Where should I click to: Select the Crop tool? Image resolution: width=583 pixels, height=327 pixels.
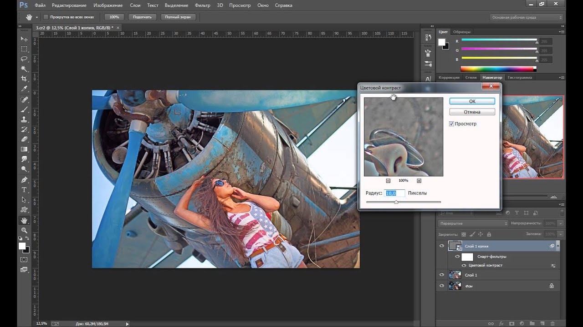[24, 79]
